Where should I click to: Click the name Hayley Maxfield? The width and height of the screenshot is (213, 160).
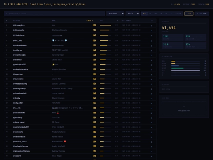[58, 146]
